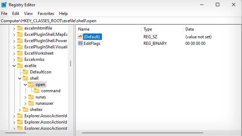
Task: Collapse the exefile key
Action: coord(14,66)
